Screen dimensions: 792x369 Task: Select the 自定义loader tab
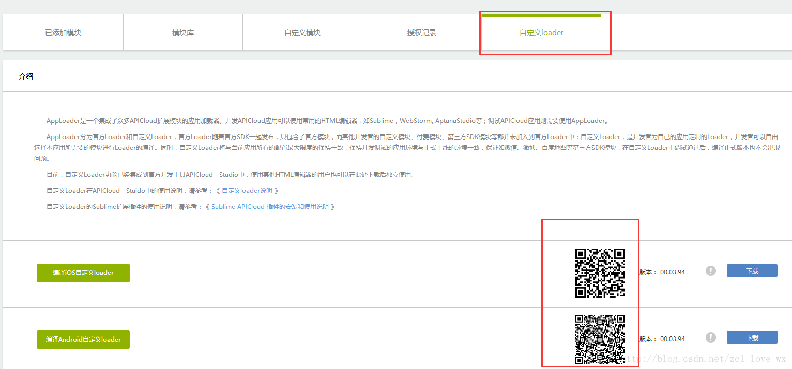pos(541,33)
